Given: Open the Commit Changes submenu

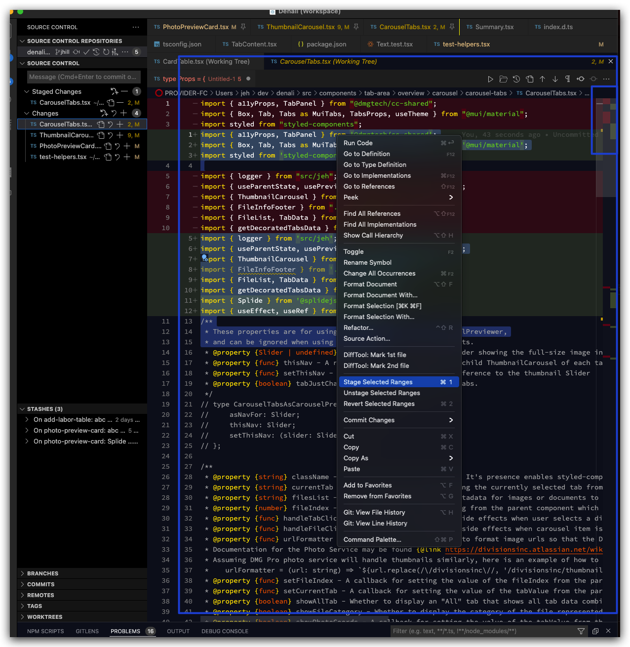Looking at the screenshot, I should coord(369,420).
